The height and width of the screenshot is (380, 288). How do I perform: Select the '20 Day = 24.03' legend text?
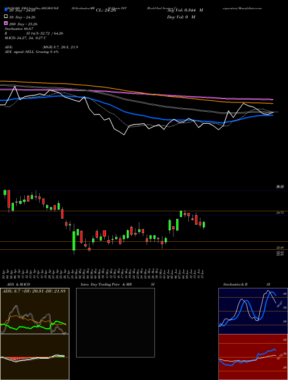22,10
